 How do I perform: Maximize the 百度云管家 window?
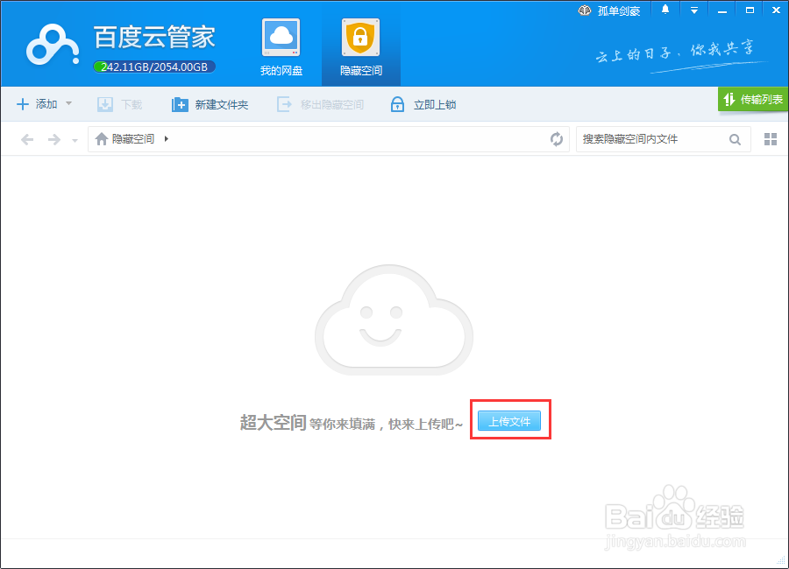pos(750,10)
